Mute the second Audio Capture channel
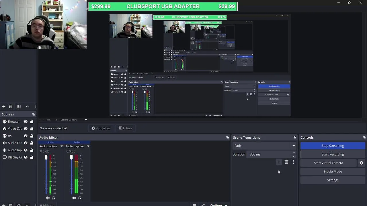367x206 pixels. pos(74,198)
